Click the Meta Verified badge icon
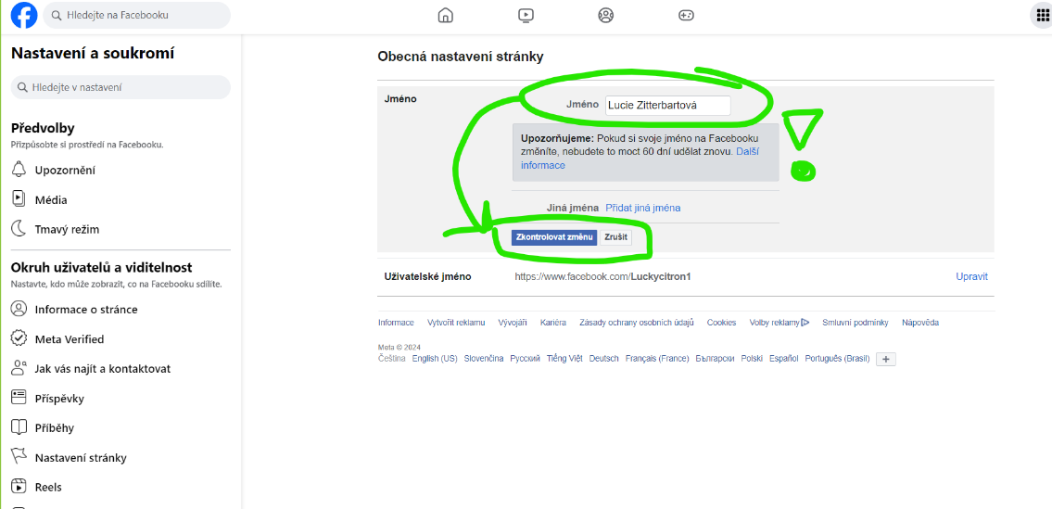This screenshot has height=509, width=1052. point(19,339)
